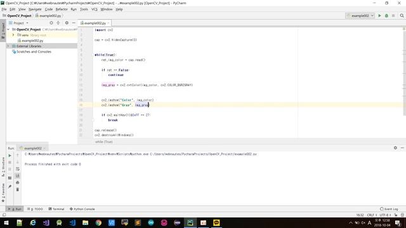The image size is (406, 228).
Task: Open the example002 run configuration dropdown
Action: tap(360, 16)
